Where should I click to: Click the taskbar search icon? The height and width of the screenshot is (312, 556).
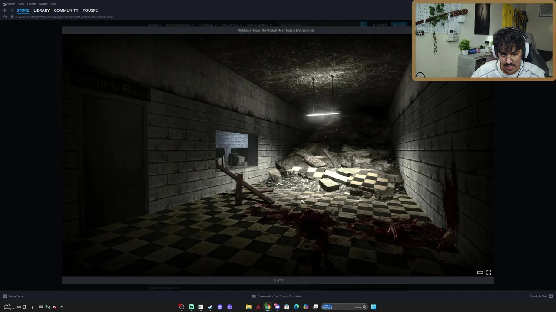[x=364, y=307]
